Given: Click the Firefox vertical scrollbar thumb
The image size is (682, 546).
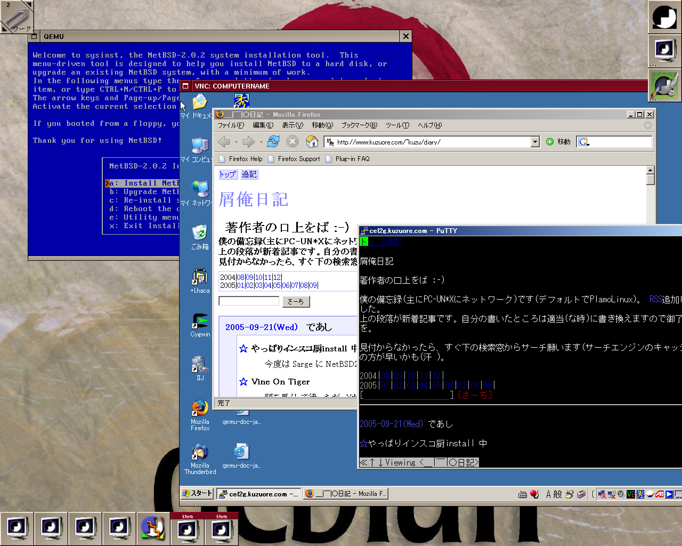Looking at the screenshot, I should [650, 180].
